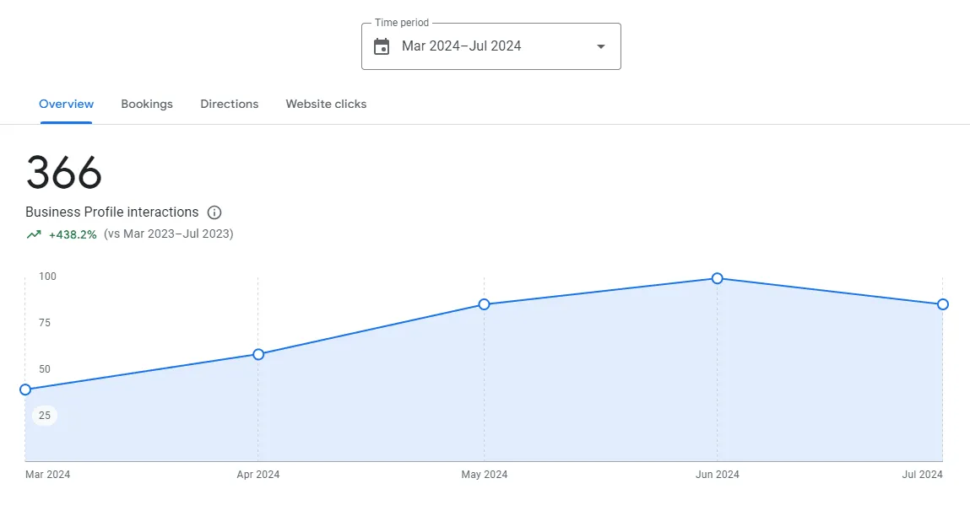The width and height of the screenshot is (970, 505).
Task: Select the May 2024 data point on chart
Action: pyautogui.click(x=485, y=304)
